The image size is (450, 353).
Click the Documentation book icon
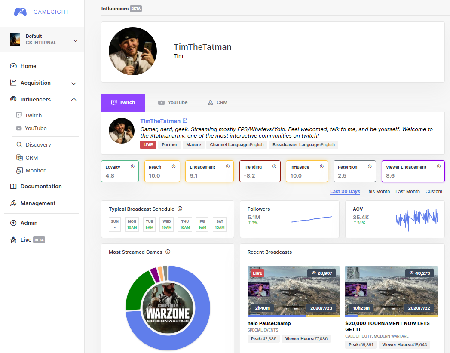[x=13, y=187]
